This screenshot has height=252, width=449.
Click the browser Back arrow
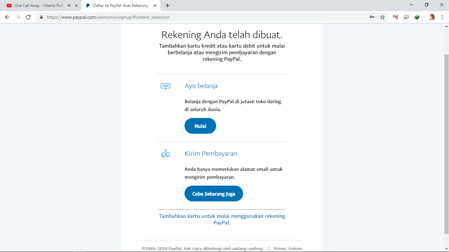click(x=7, y=17)
